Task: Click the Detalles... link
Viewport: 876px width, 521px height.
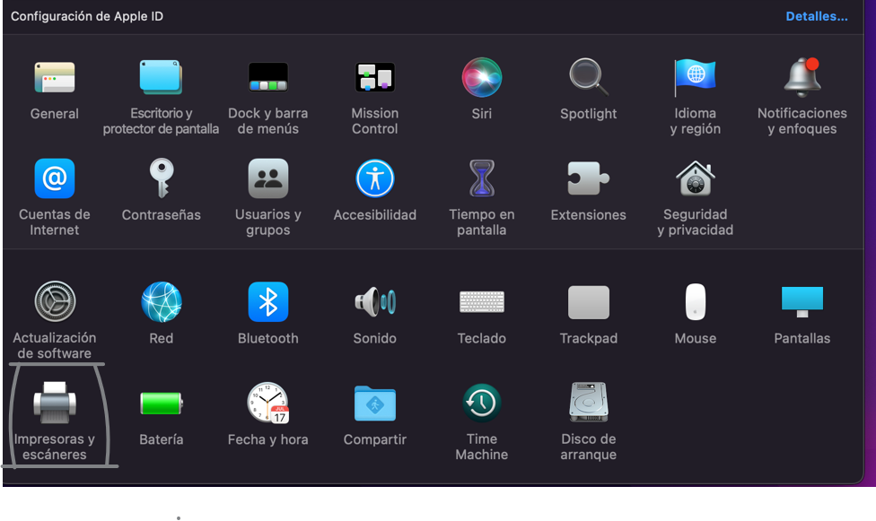Action: pos(816,16)
